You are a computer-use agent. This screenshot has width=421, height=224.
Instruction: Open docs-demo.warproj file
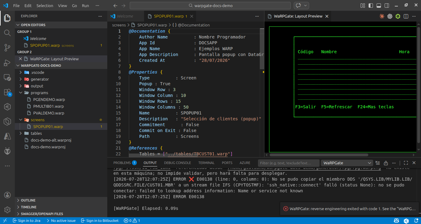pos(48,147)
